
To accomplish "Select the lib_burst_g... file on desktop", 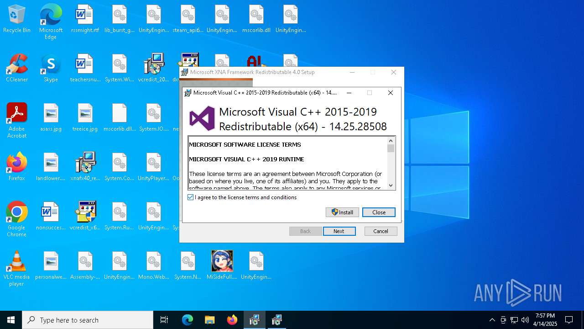I will tap(120, 19).
